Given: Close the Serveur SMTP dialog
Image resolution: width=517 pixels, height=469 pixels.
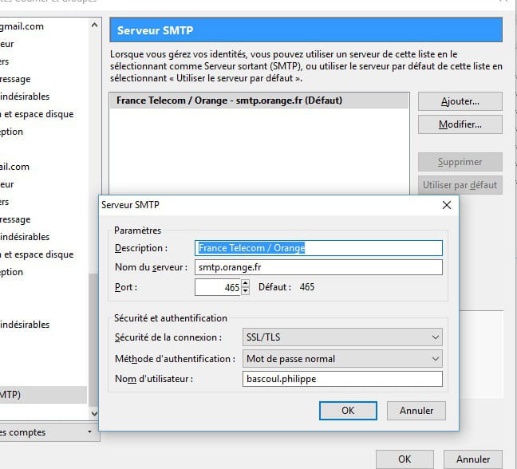Looking at the screenshot, I should pyautogui.click(x=447, y=205).
